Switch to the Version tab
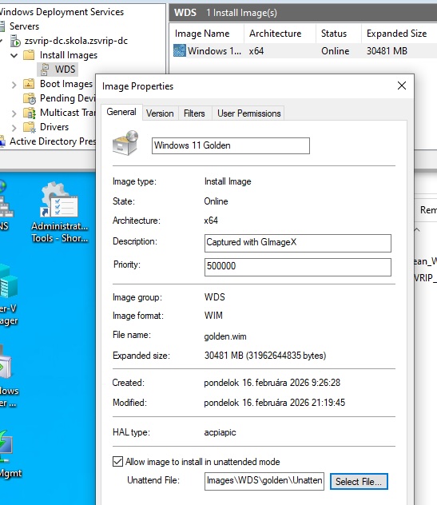437x505 pixels. (x=160, y=113)
